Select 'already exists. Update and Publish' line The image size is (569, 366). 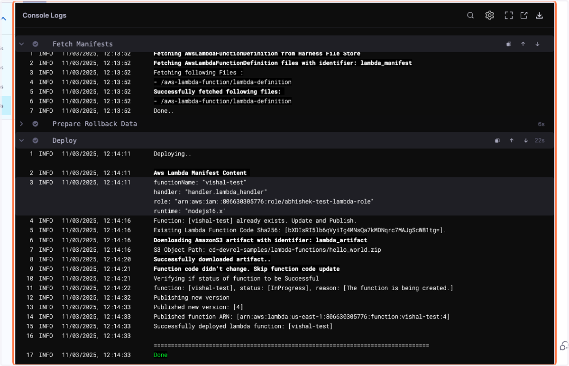point(255,221)
